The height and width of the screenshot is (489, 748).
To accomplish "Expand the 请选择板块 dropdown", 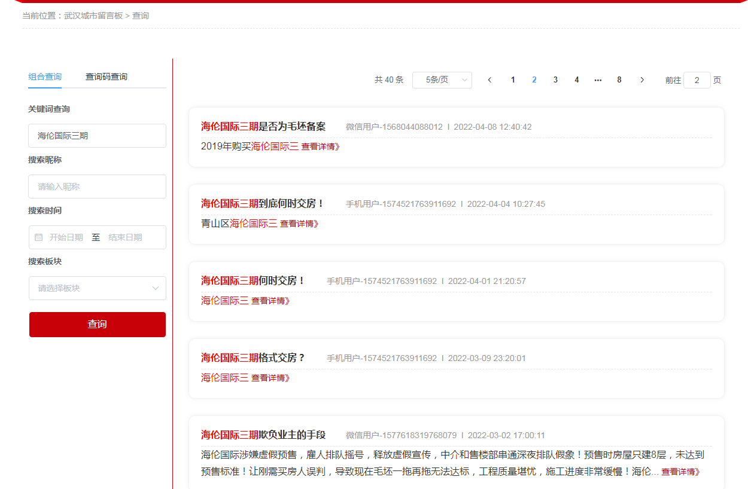I will (x=90, y=288).
